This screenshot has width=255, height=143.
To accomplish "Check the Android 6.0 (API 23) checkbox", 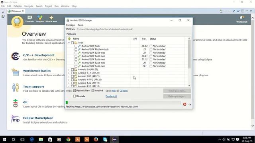I will point(73,70).
